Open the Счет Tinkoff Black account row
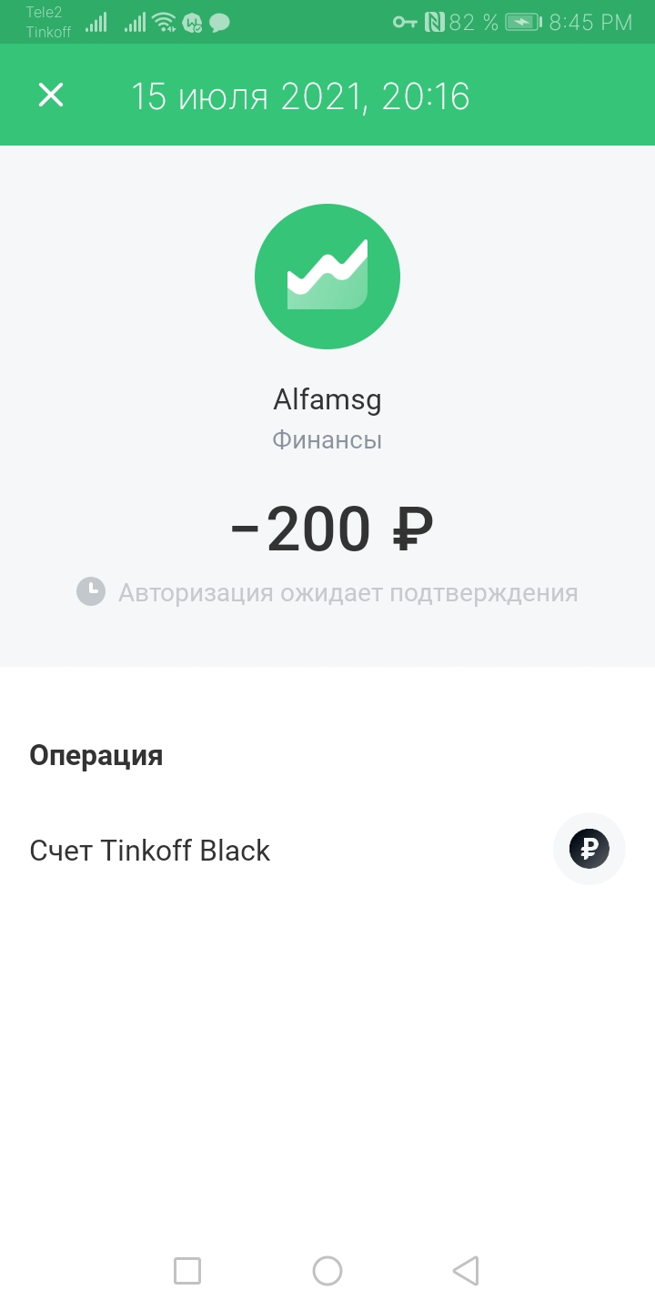655x1310 pixels. click(327, 850)
